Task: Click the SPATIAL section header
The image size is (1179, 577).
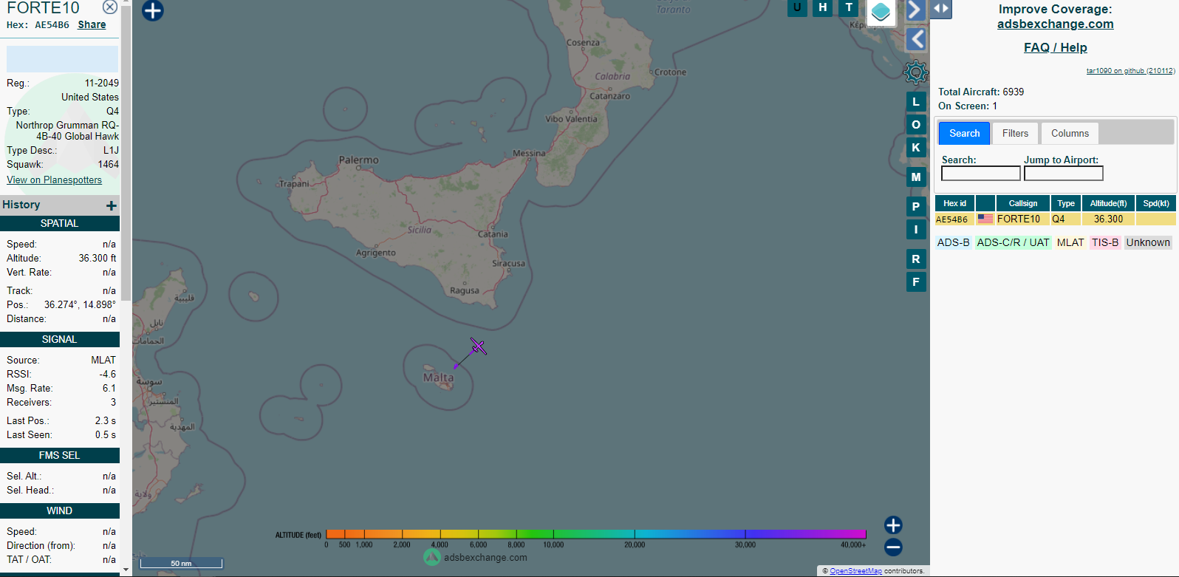Action: pyautogui.click(x=60, y=223)
